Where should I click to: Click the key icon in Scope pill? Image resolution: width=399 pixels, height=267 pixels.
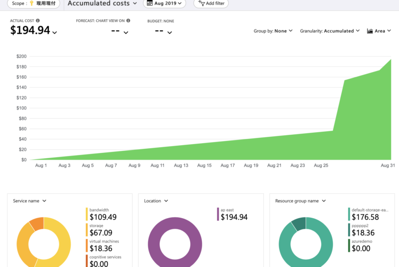point(32,3)
